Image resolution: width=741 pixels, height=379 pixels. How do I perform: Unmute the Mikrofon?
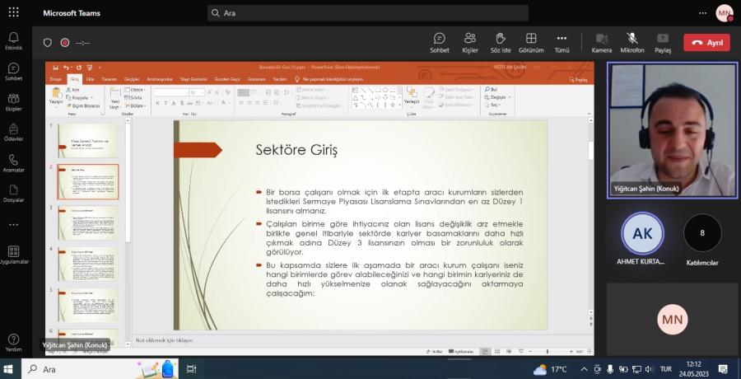tap(632, 42)
